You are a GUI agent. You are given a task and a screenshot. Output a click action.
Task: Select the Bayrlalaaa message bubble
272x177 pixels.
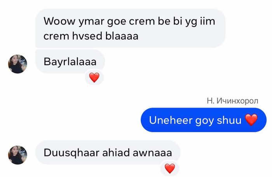pyautogui.click(x=70, y=61)
